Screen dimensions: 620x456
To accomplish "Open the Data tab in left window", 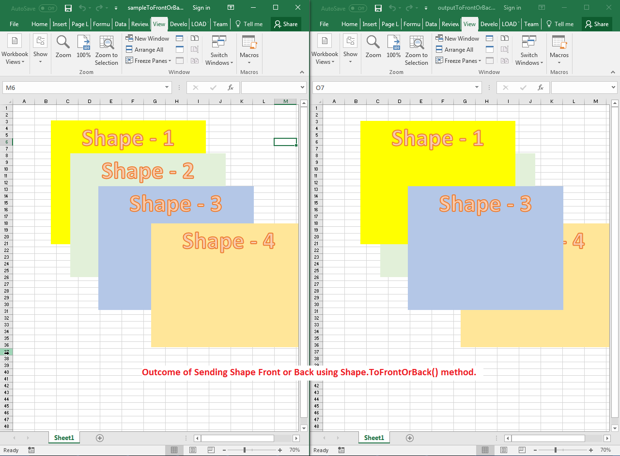I will (x=121, y=24).
